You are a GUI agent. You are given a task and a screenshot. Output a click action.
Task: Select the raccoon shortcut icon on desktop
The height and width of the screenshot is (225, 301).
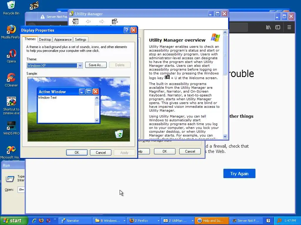(x=34, y=5)
